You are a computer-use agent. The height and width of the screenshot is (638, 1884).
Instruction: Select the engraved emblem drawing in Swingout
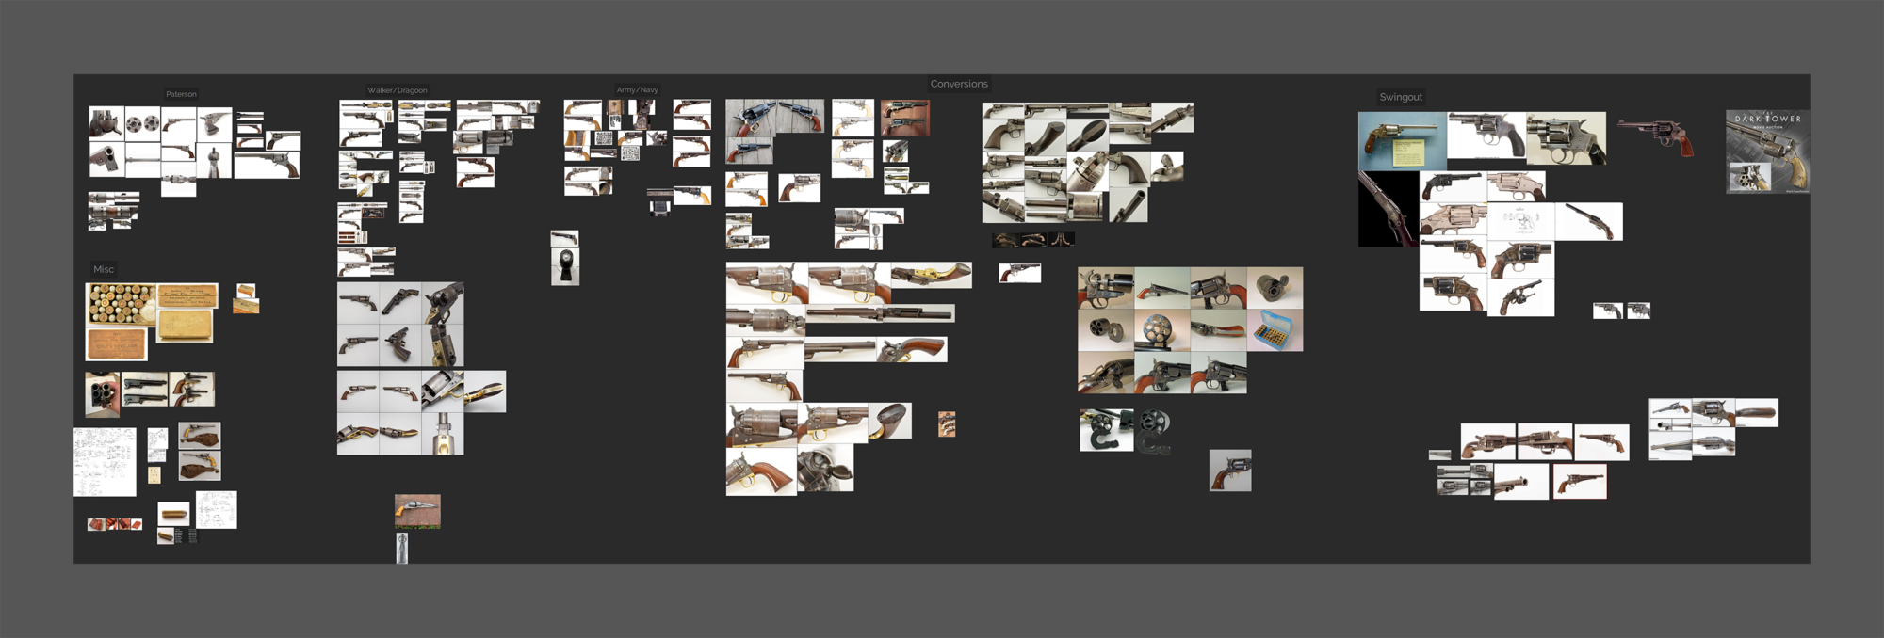[x=1520, y=222]
